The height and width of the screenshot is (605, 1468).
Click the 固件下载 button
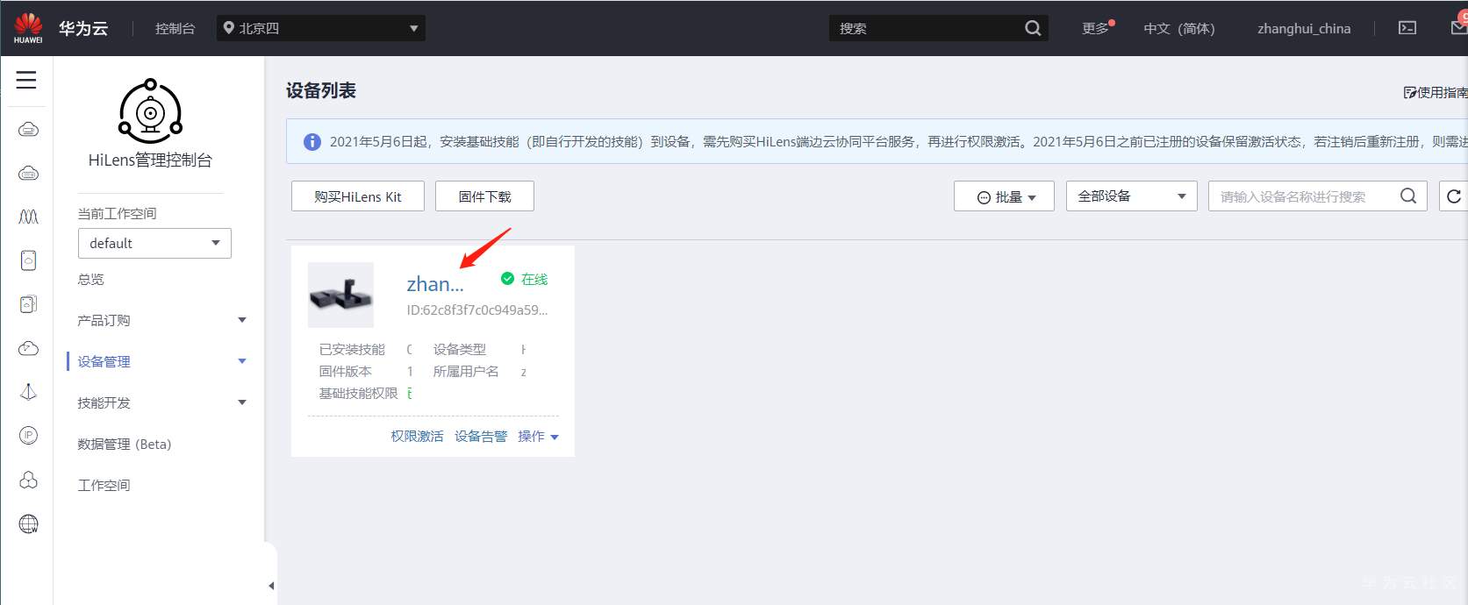(x=484, y=196)
